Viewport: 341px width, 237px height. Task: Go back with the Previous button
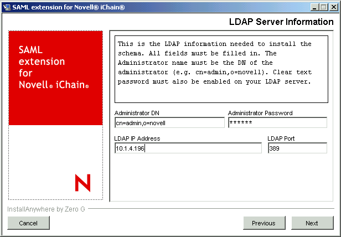(x=264, y=223)
